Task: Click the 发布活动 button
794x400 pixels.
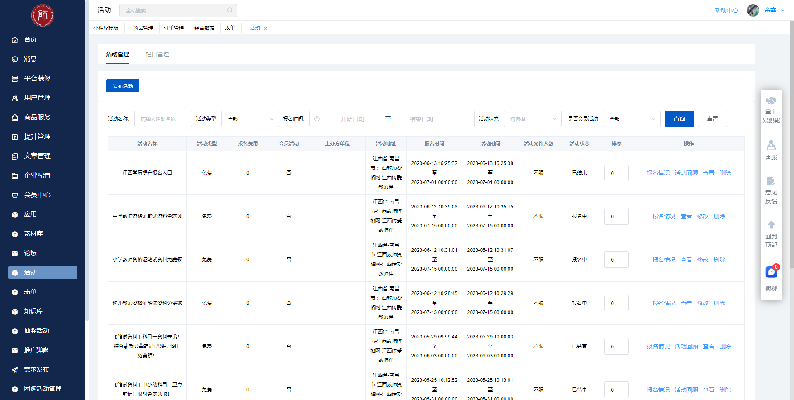Action: [x=123, y=86]
